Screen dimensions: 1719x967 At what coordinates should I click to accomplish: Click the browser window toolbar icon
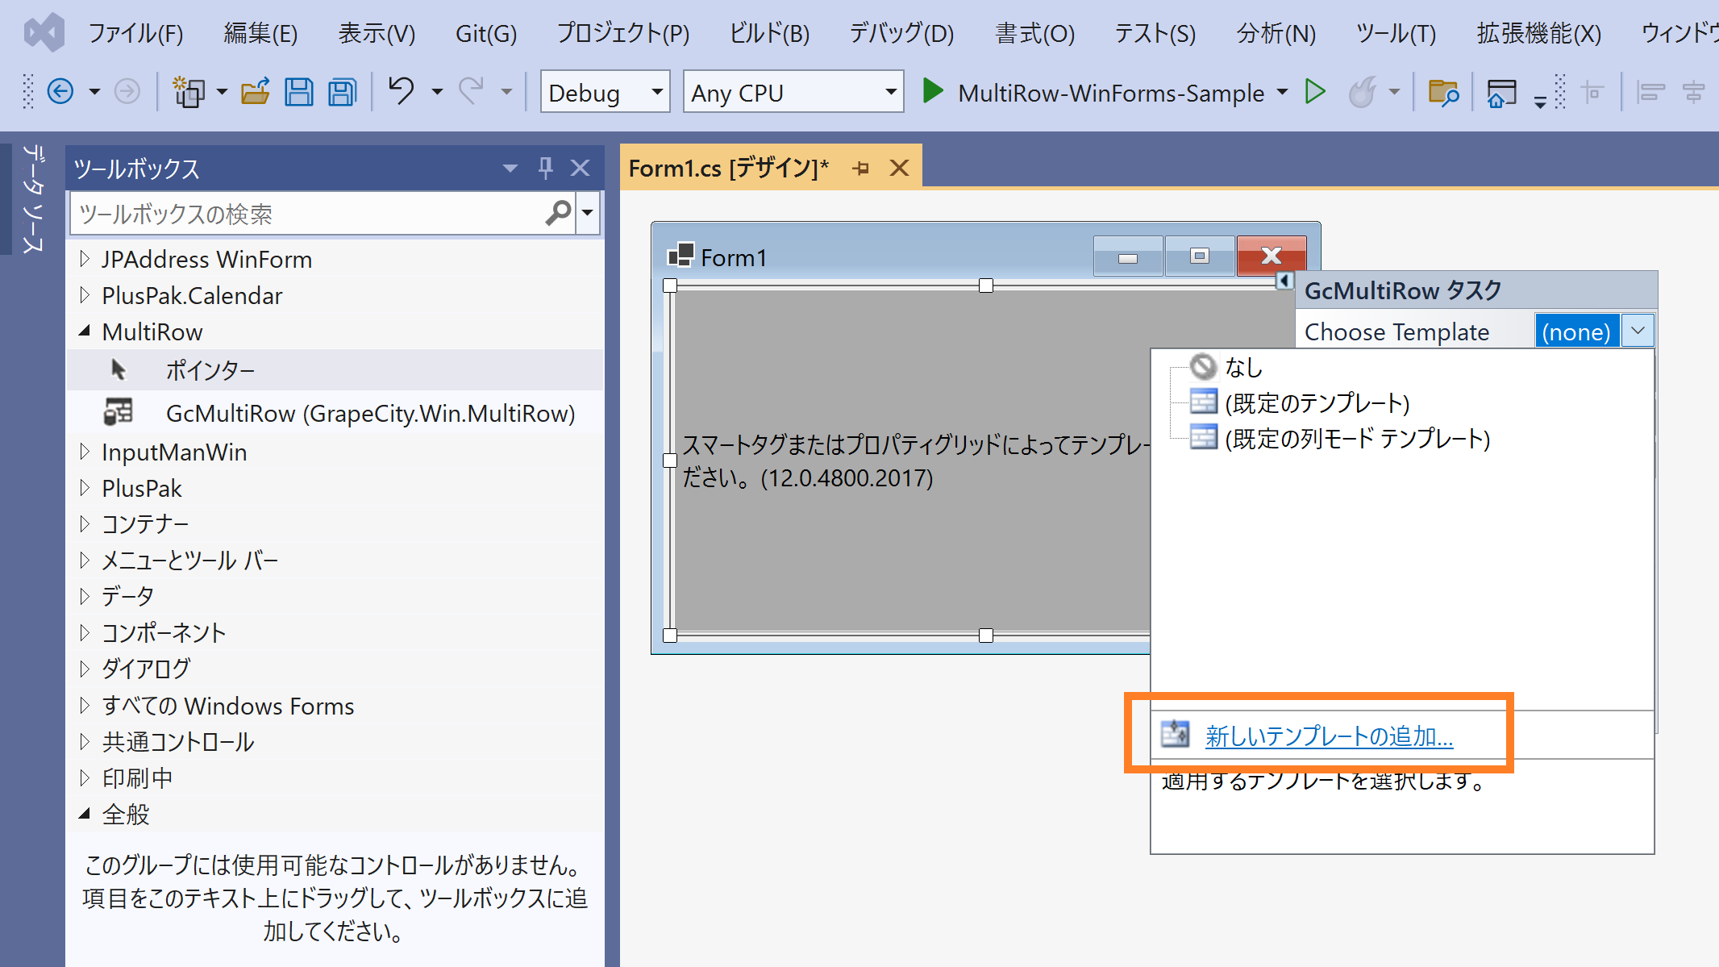coord(1501,93)
